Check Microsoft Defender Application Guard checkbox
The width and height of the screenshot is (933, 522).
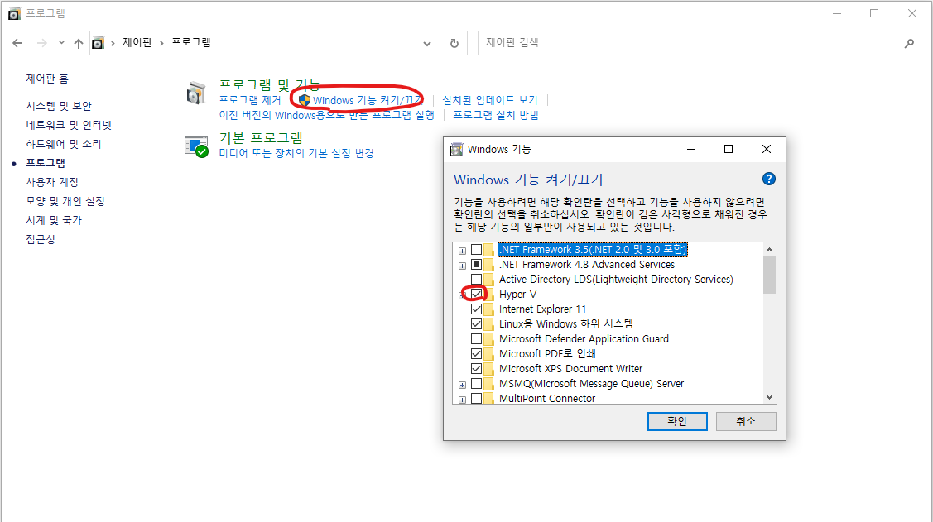(477, 338)
